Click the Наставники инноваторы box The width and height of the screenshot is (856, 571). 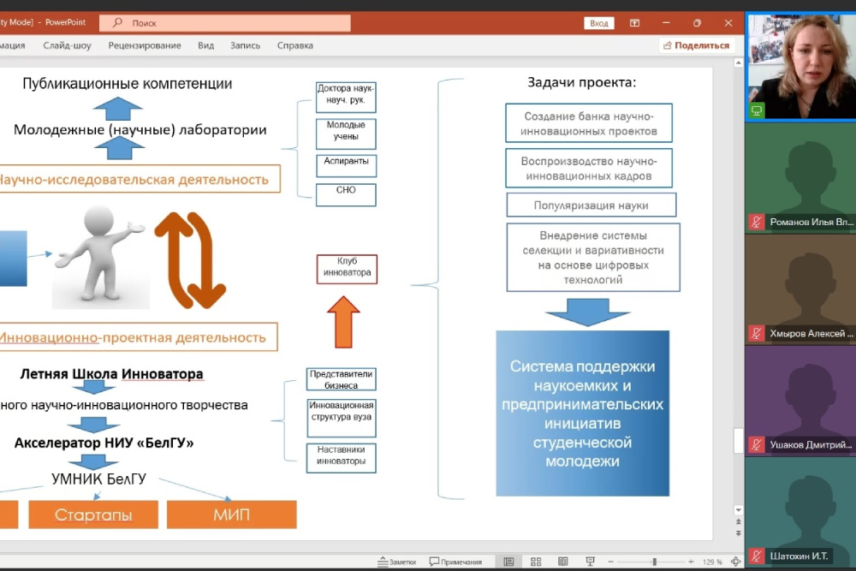click(342, 458)
